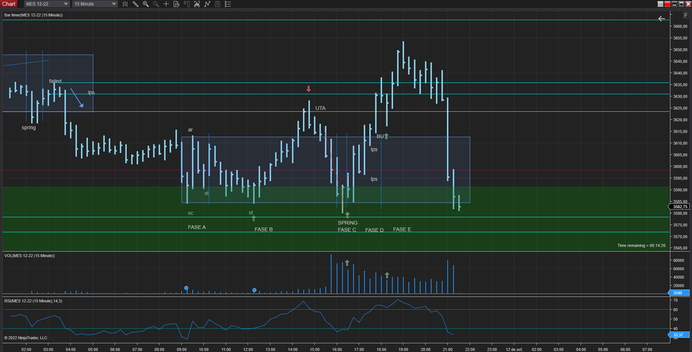This screenshot has height=352, width=692.
Task: Select the 'failed' annotation text
Action: [x=55, y=81]
